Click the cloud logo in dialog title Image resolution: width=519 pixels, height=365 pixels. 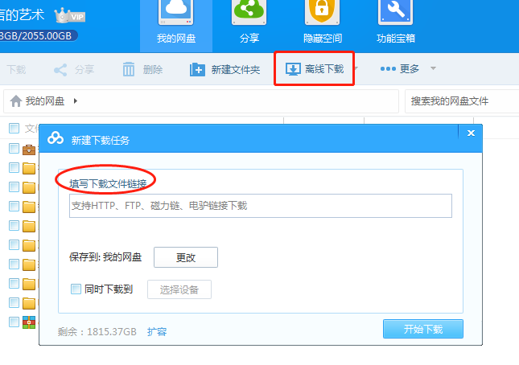(x=56, y=138)
